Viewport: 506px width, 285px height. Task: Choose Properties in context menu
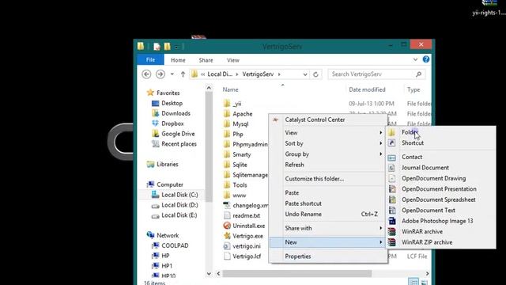coord(328,256)
